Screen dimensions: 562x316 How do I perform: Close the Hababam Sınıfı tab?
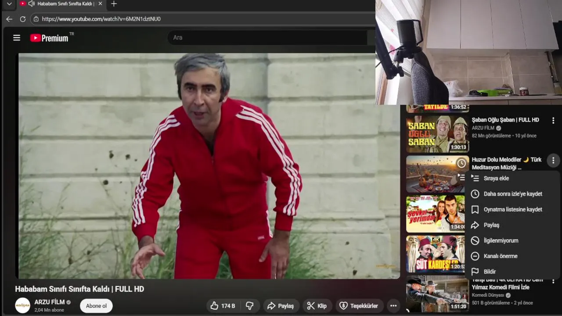[100, 4]
